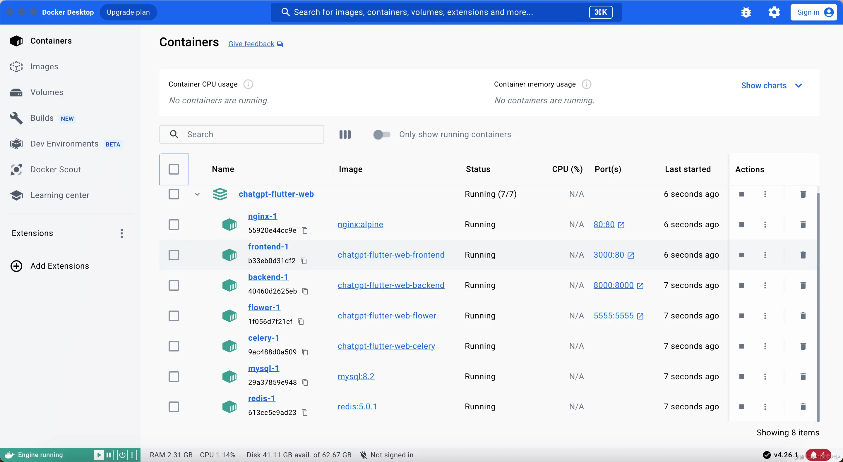Stop the backend-1 container

(x=741, y=285)
